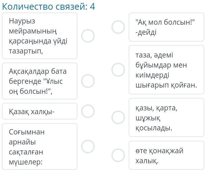Click the circle beside "Қазақ халқы-"
Viewport: 213px width, 177px height.
88,111
